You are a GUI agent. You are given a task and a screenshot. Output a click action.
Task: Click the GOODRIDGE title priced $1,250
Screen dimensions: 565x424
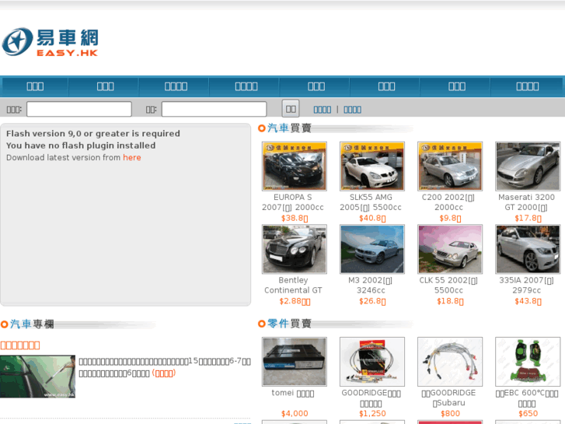[371, 398]
